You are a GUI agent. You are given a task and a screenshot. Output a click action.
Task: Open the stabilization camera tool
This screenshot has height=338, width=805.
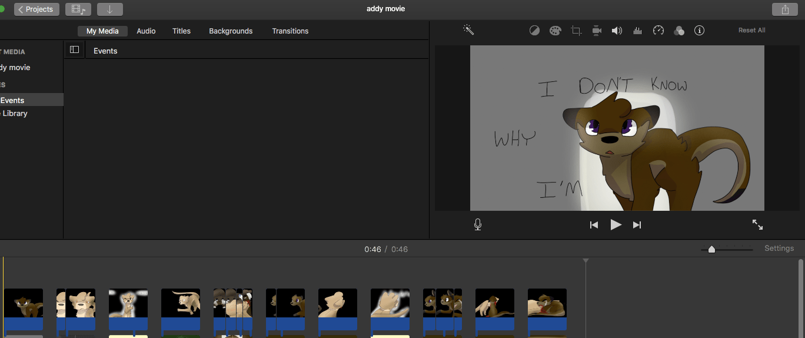(x=597, y=31)
